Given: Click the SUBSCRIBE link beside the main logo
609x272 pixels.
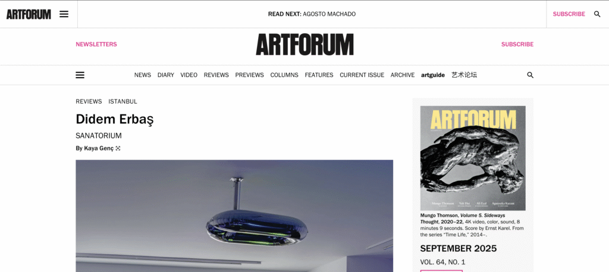Looking at the screenshot, I should pyautogui.click(x=517, y=44).
